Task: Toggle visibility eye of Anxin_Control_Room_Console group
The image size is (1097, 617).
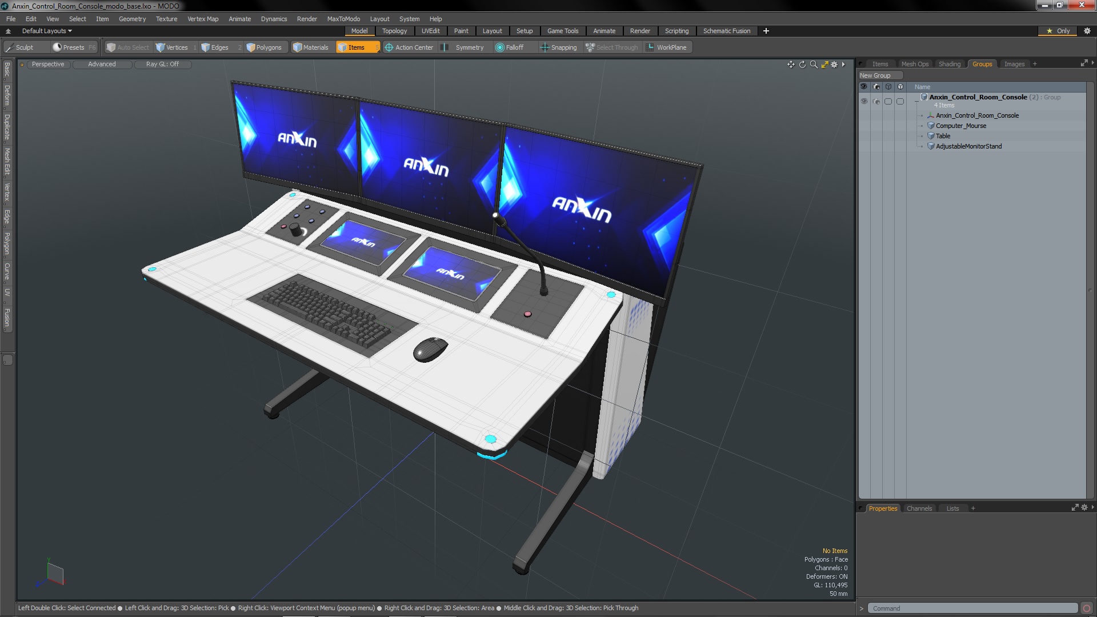Action: (864, 101)
